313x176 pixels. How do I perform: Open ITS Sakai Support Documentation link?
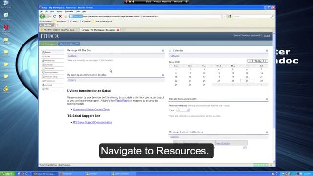click(x=92, y=122)
